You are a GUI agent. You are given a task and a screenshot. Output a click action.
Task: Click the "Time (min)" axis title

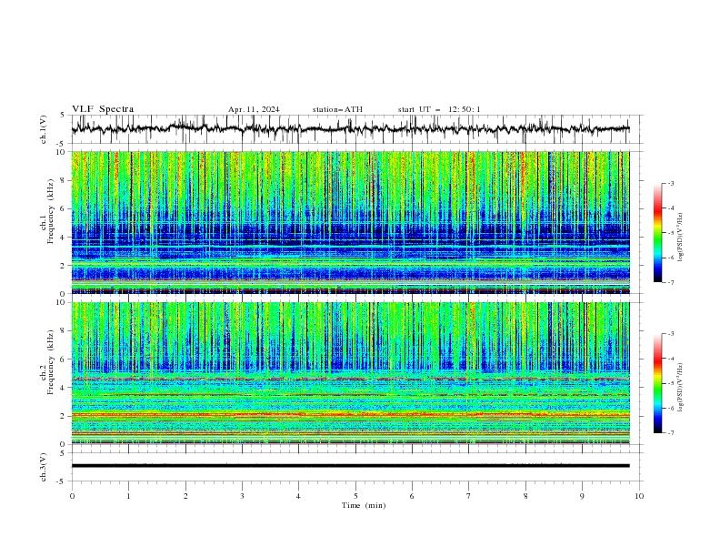[x=364, y=505]
